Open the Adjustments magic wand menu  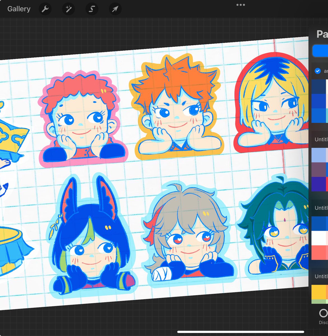(68, 9)
